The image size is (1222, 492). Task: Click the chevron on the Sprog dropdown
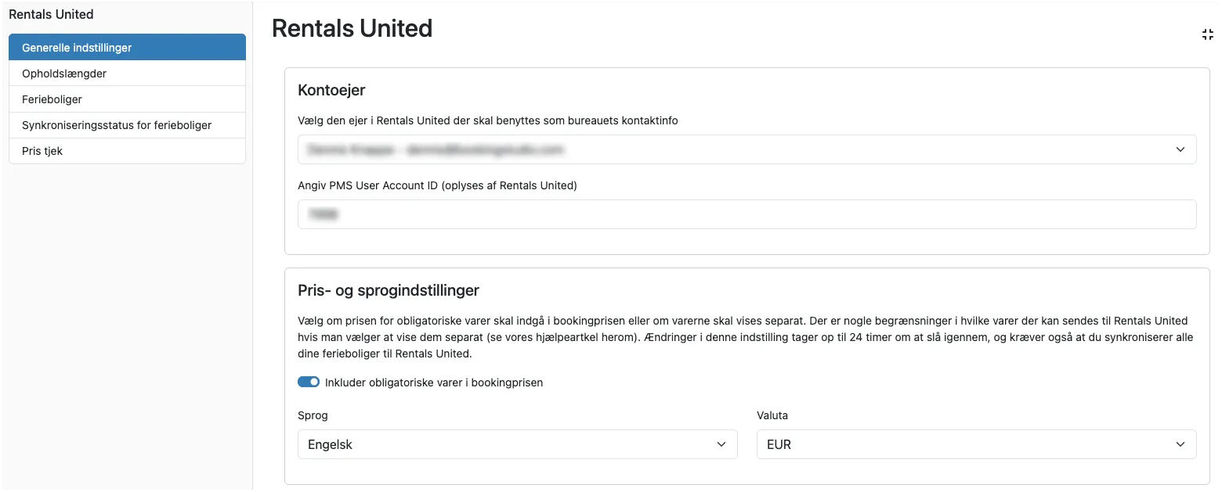[721, 444]
